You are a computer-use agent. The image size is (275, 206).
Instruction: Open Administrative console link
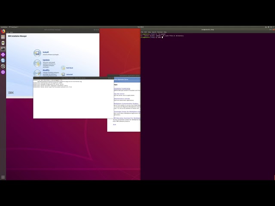coord(122,99)
